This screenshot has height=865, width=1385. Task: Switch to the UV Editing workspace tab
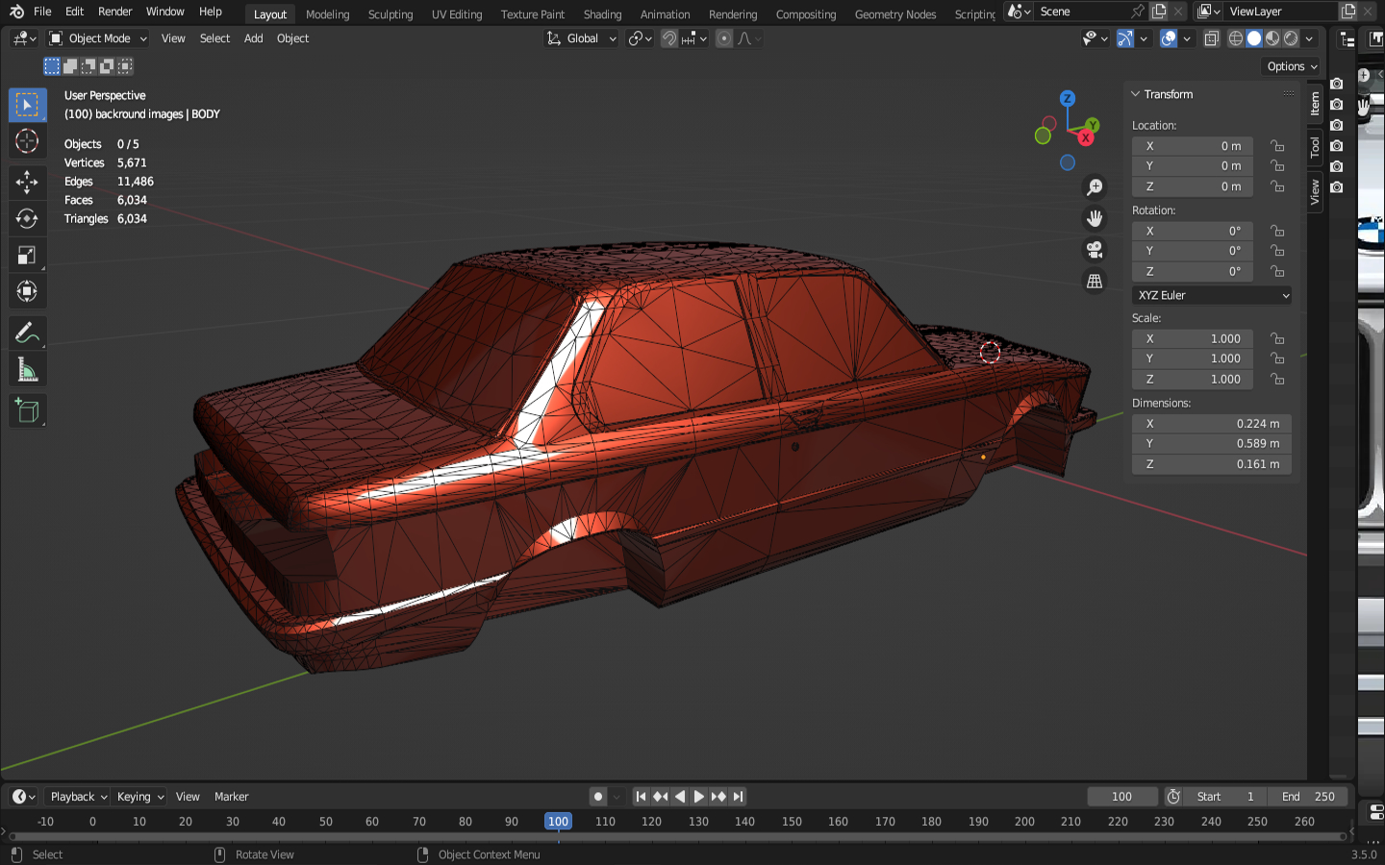pyautogui.click(x=457, y=14)
